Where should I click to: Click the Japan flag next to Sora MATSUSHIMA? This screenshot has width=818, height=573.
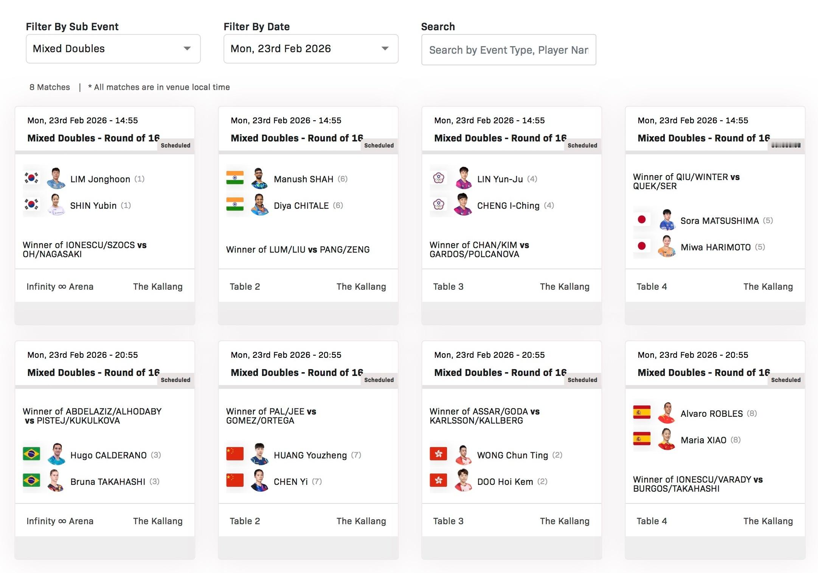[642, 219]
